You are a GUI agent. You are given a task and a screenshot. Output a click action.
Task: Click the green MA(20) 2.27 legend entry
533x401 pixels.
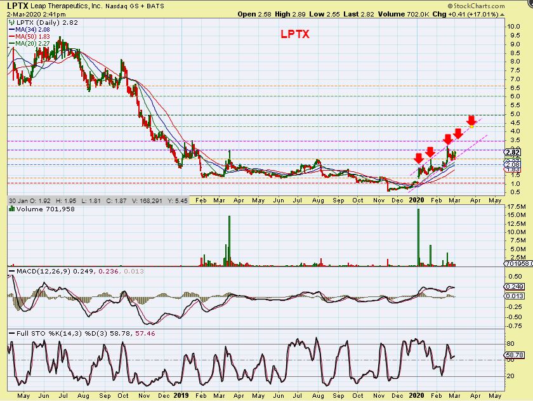click(x=29, y=44)
